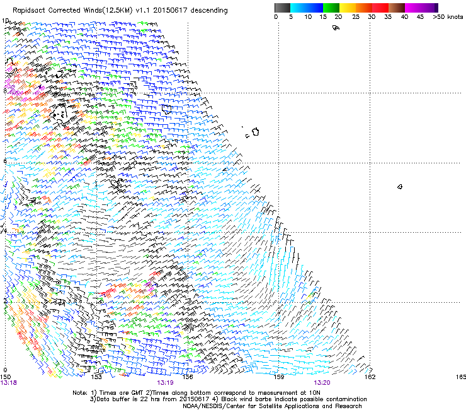Screen dimensions: 466x410
Task: Click the legend tick label 40
Action: pos(404,16)
